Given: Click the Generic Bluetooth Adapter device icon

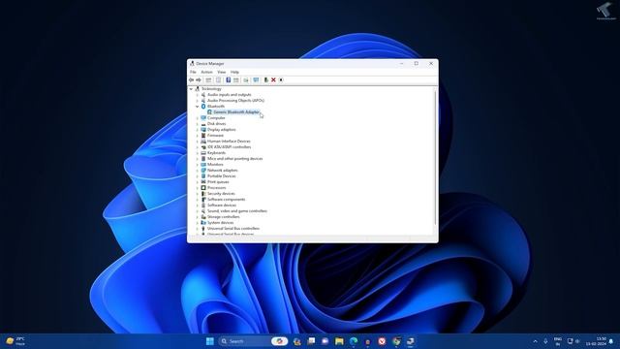Looking at the screenshot, I should [x=209, y=112].
